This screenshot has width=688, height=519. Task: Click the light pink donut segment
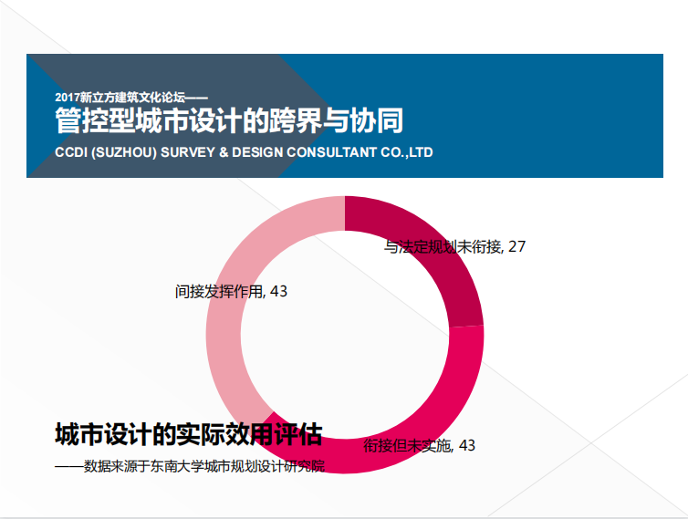[226, 316]
